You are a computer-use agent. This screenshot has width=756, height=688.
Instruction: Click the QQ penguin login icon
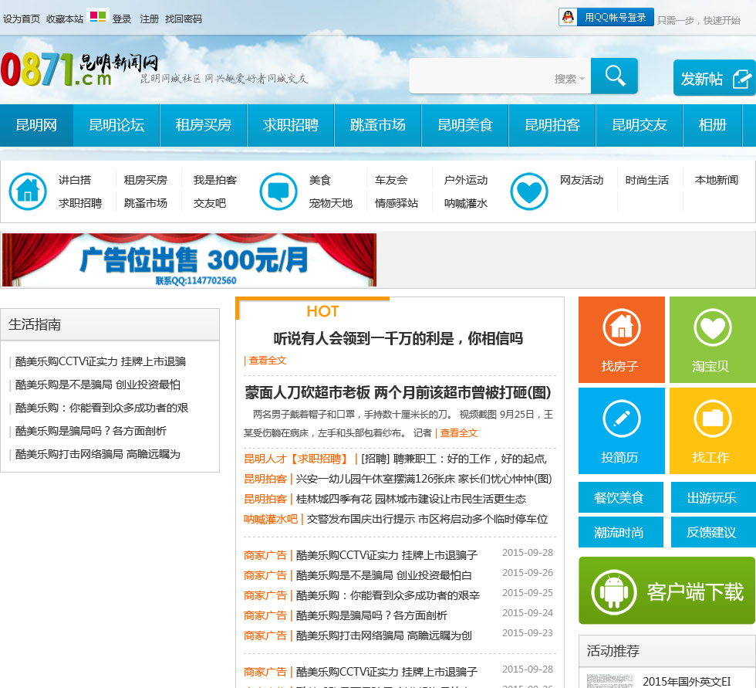click(568, 17)
